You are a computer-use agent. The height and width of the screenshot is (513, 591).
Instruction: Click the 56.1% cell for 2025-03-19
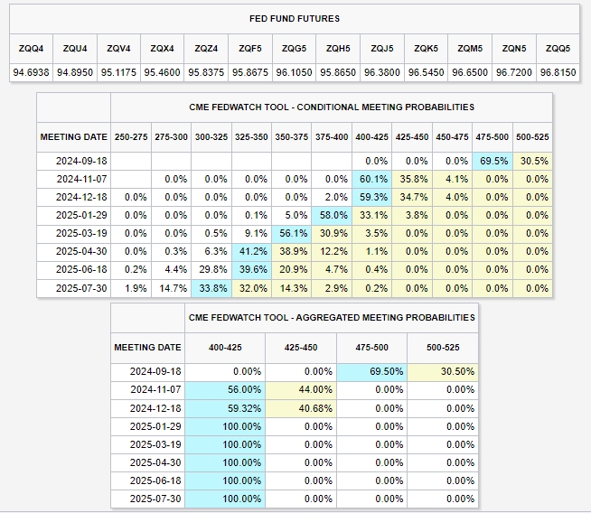click(293, 234)
